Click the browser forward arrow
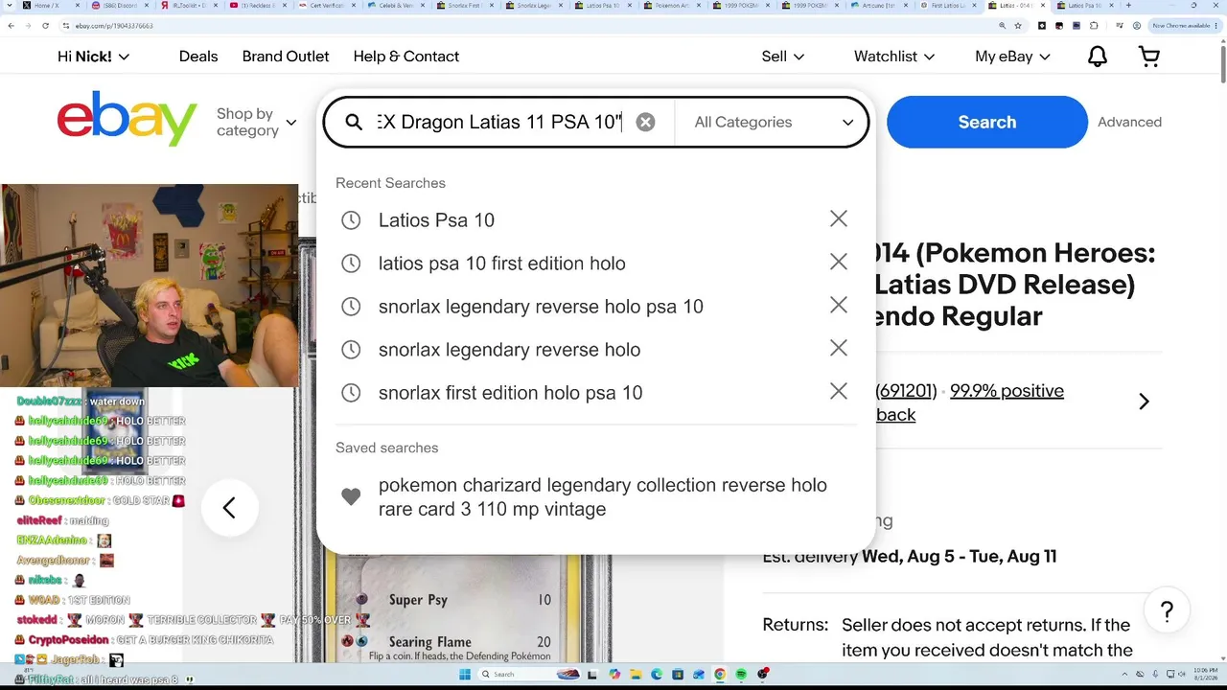 pos(28,26)
